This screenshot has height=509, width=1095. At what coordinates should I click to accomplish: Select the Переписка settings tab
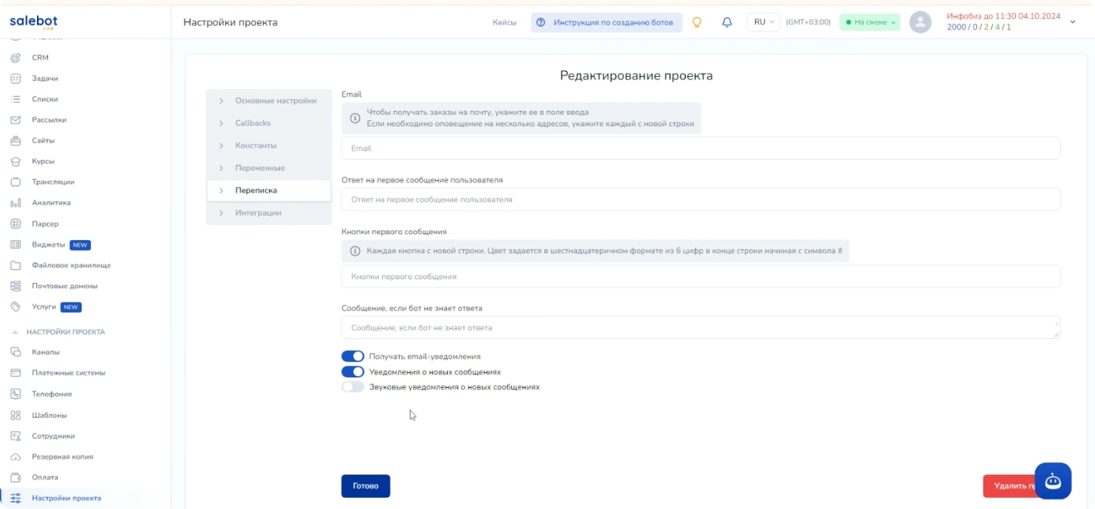(x=269, y=191)
